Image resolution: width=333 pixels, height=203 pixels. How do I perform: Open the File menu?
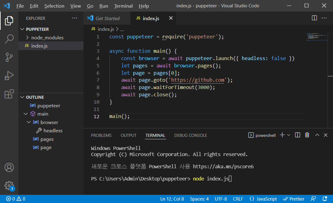pyautogui.click(x=20, y=6)
